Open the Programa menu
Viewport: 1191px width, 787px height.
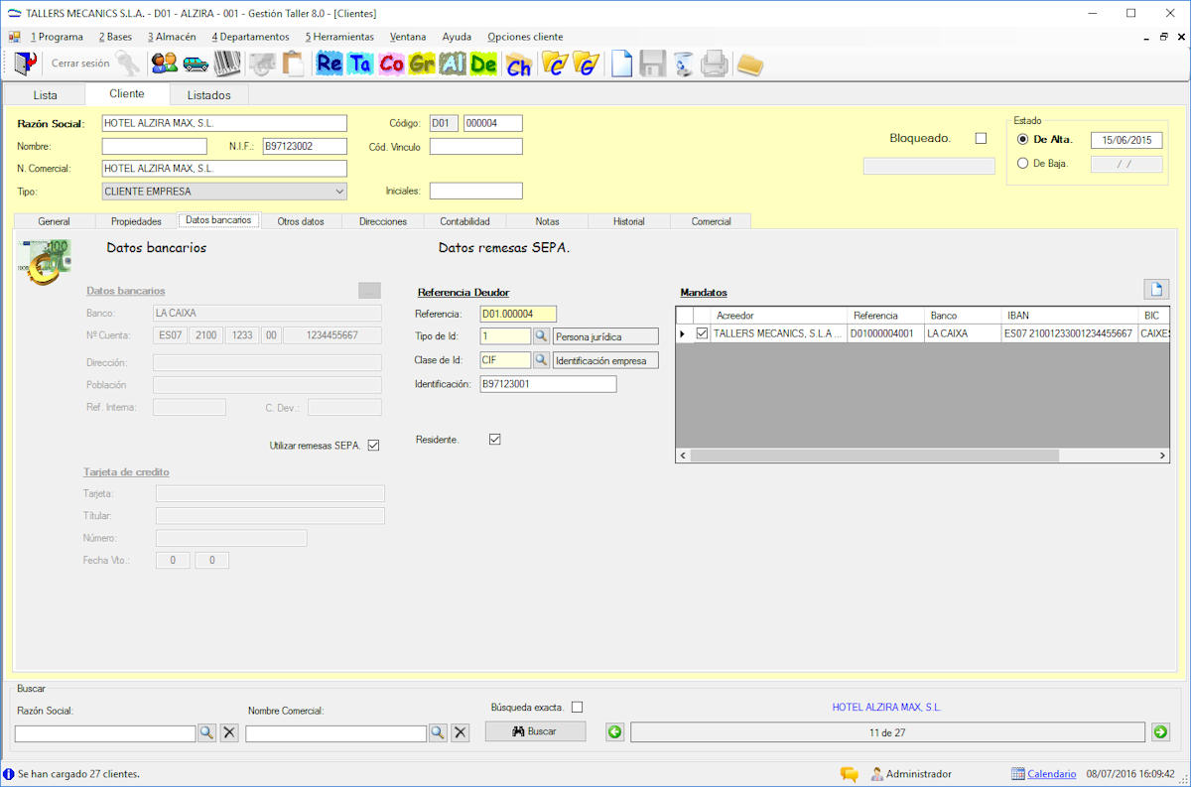click(57, 37)
